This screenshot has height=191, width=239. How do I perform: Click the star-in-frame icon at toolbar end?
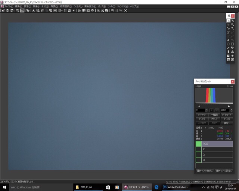tap(125, 10)
